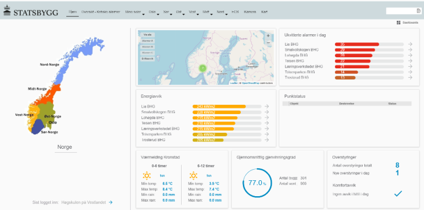Screen dimensions: 424x210
Task: Zoom in on the map with plus
Action: 268,36
